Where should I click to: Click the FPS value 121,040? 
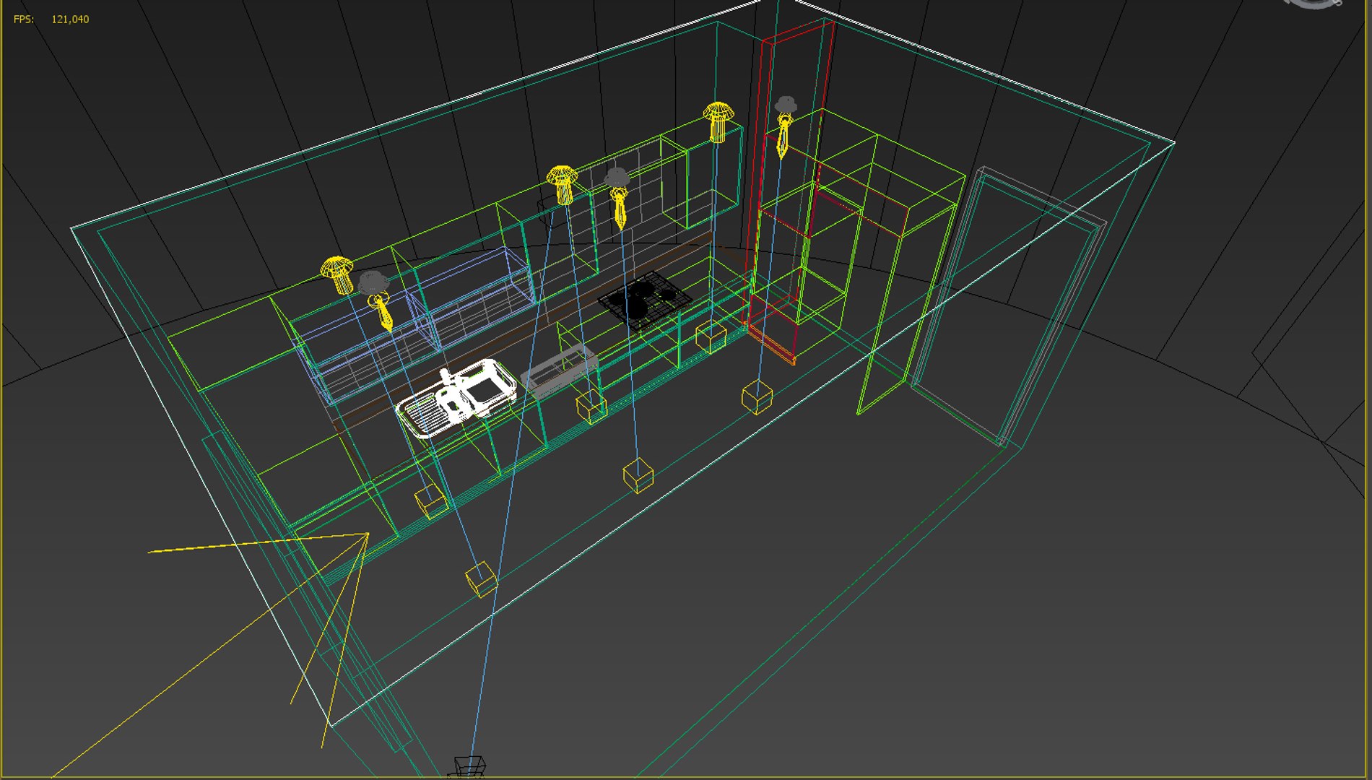70,19
